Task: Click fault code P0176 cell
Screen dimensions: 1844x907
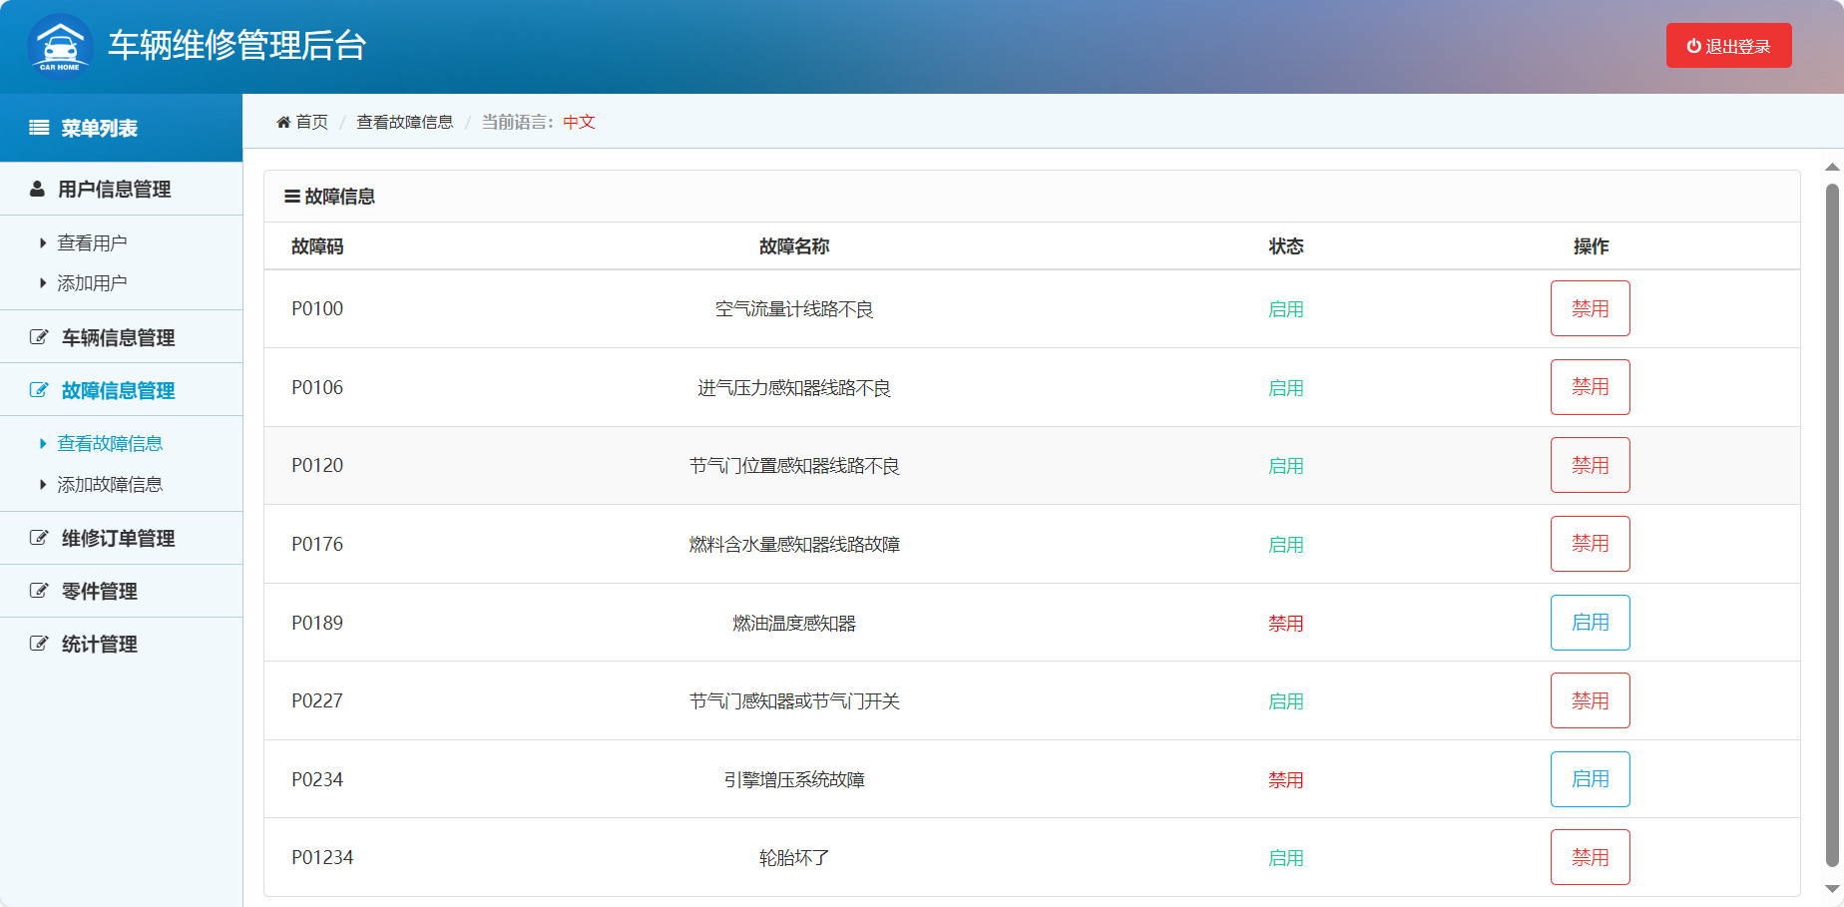Action: click(x=317, y=545)
